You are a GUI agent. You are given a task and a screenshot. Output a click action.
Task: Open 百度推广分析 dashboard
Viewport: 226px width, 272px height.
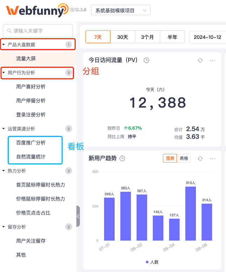pyautogui.click(x=31, y=143)
